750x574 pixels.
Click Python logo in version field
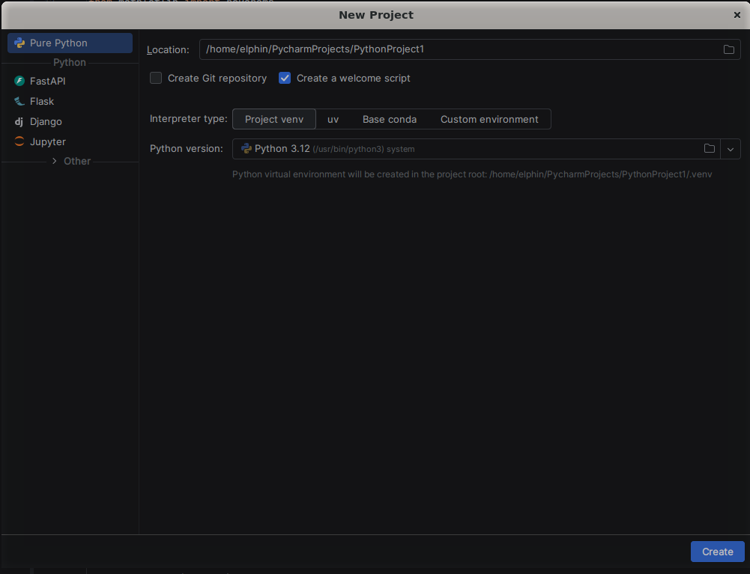(246, 149)
